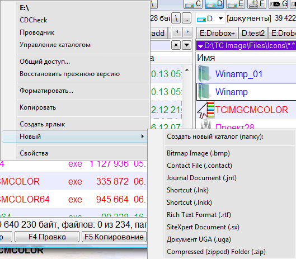Select Winamp_01 folder name
This screenshot has width=296, height=259.
tap(239, 74)
